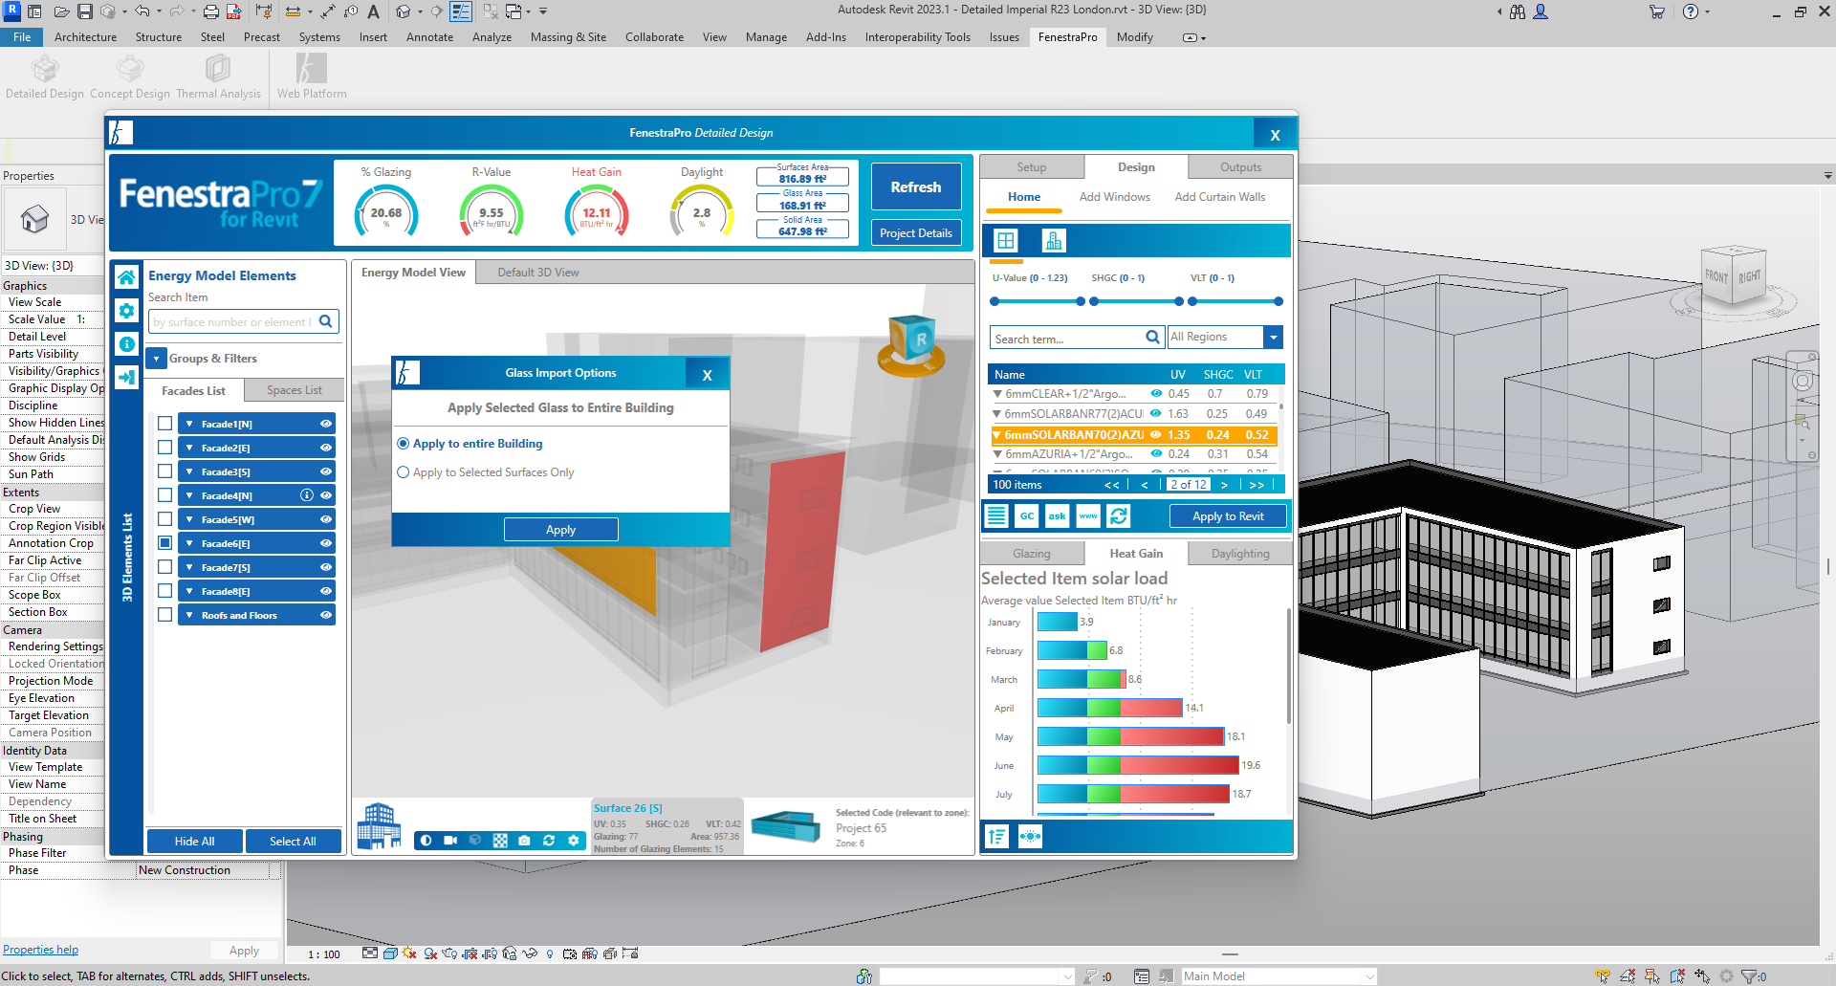The height and width of the screenshot is (986, 1836).
Task: Uncheck the Facade6[E] checkbox
Action: point(165,543)
